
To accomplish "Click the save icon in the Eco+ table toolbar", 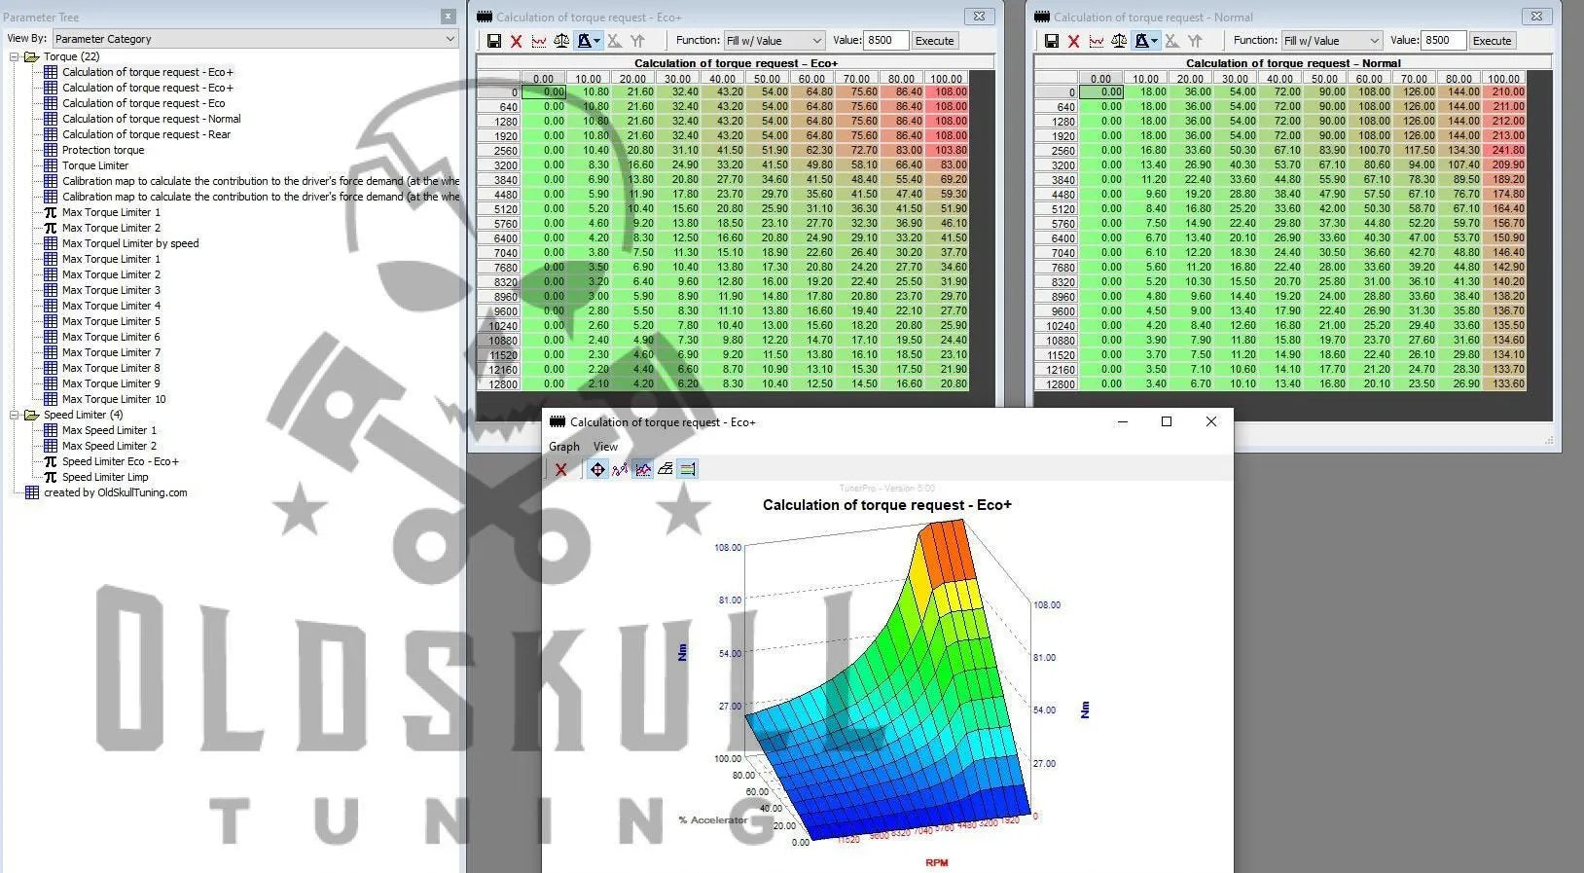I will (494, 41).
